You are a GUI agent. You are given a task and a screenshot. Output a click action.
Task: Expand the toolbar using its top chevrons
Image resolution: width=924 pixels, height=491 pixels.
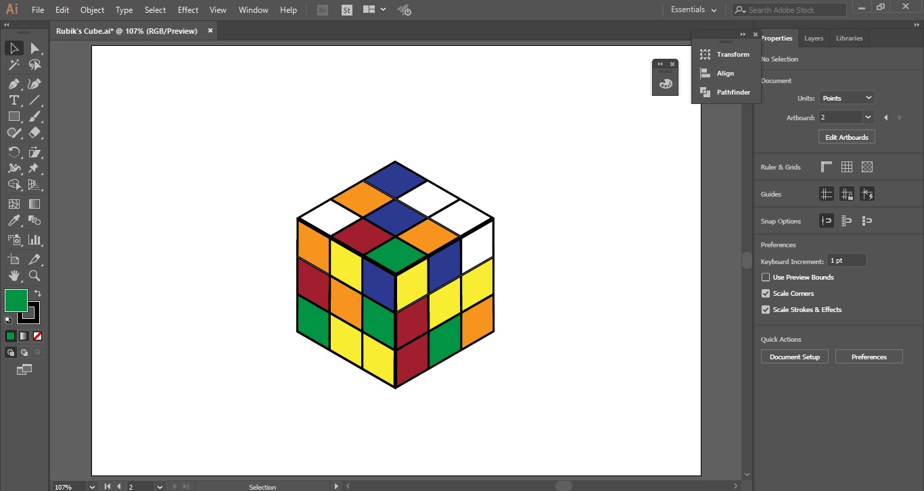[x=7, y=25]
